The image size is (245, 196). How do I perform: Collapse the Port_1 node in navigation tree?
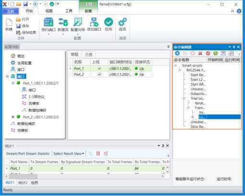tap(13, 83)
